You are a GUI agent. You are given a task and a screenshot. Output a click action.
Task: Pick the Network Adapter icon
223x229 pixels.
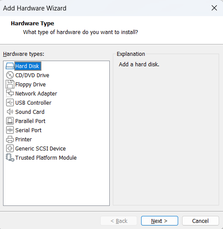(10, 93)
